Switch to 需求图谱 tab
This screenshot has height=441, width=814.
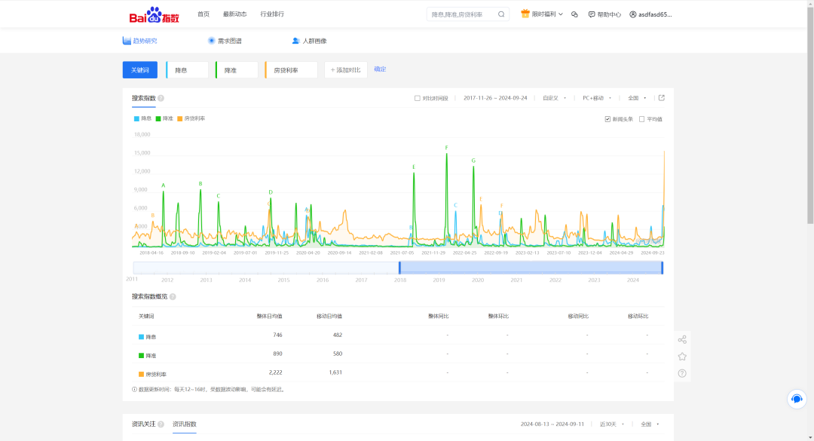coord(225,41)
